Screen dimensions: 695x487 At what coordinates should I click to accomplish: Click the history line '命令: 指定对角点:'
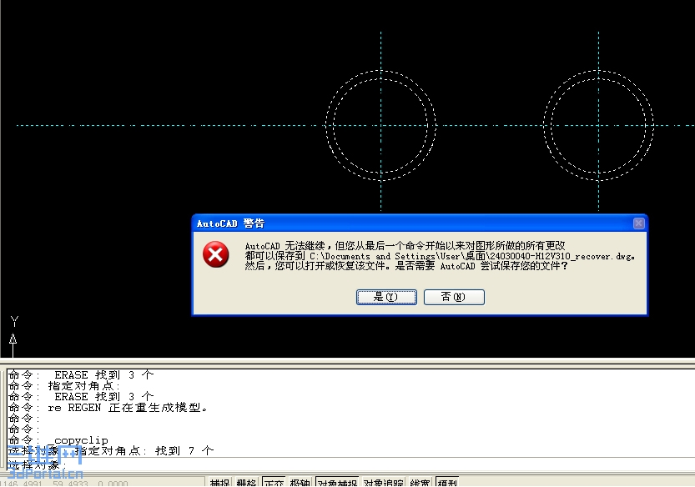pyautogui.click(x=65, y=385)
